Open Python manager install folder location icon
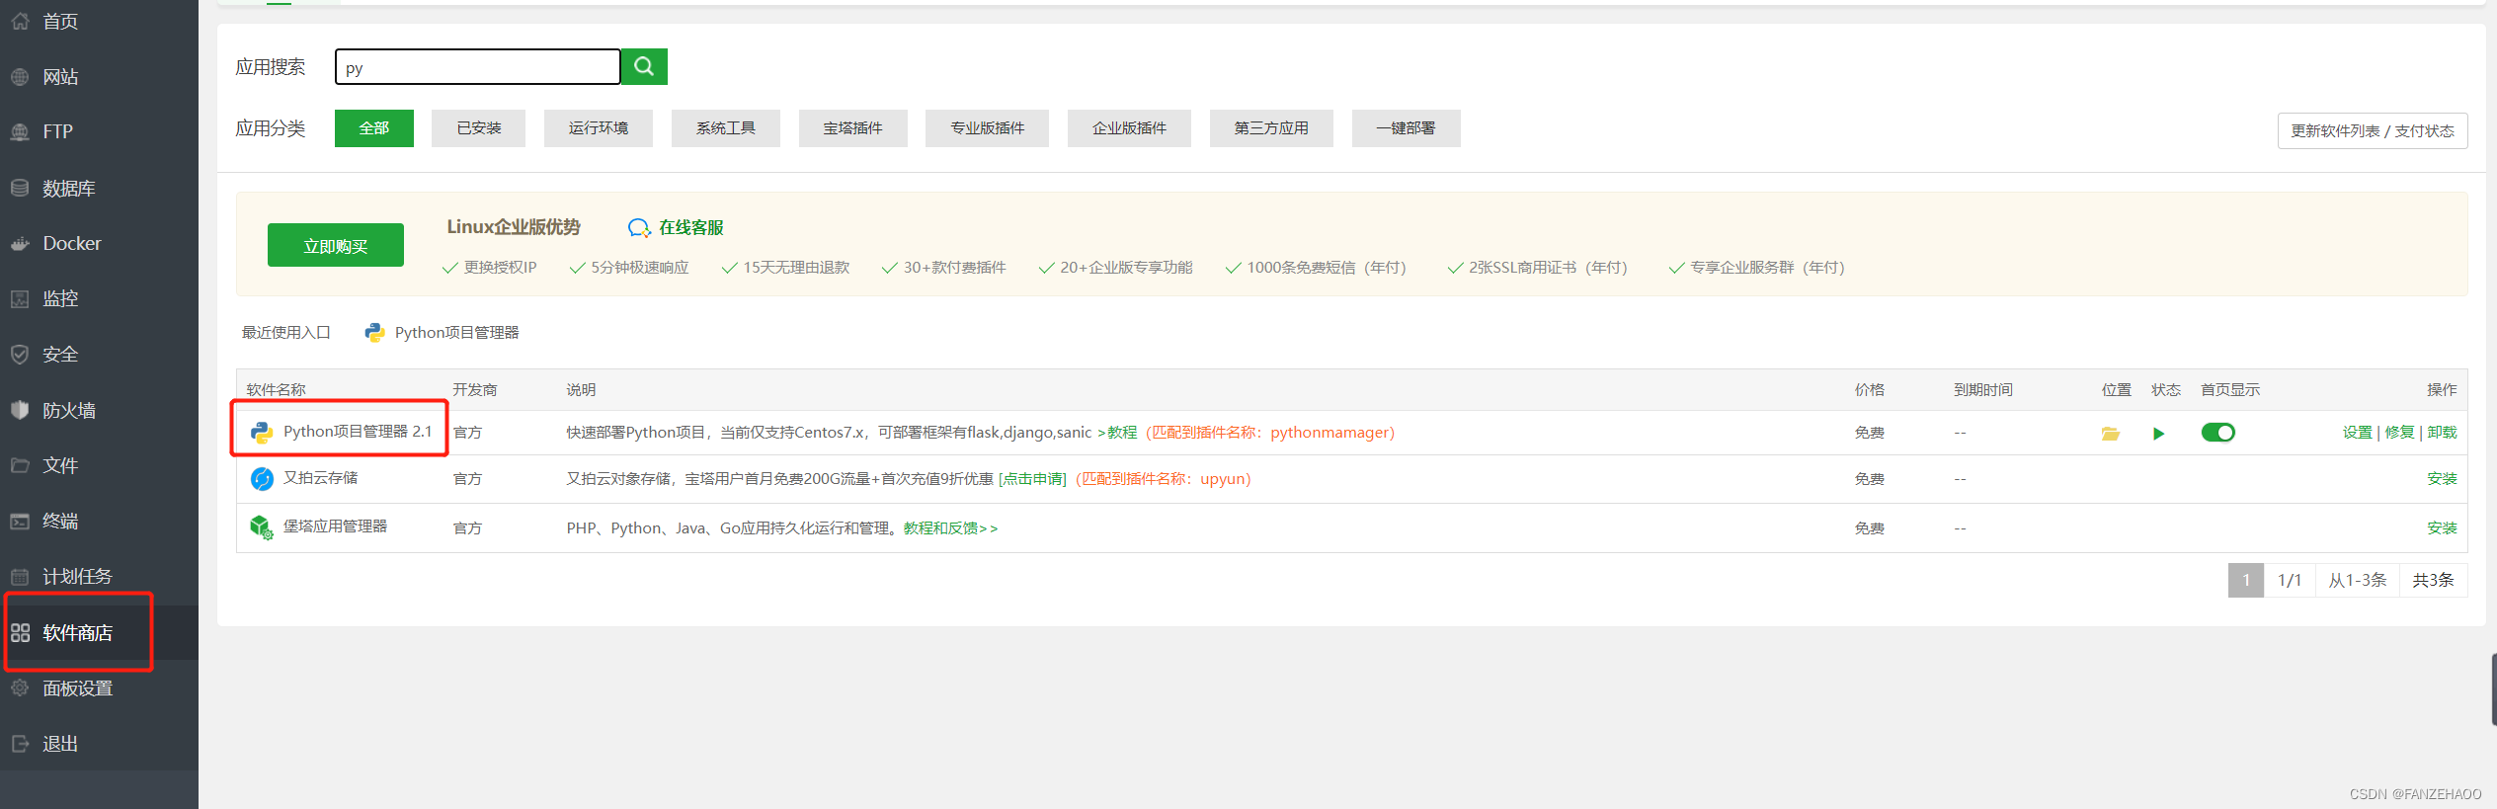This screenshot has width=2497, height=809. click(2111, 433)
